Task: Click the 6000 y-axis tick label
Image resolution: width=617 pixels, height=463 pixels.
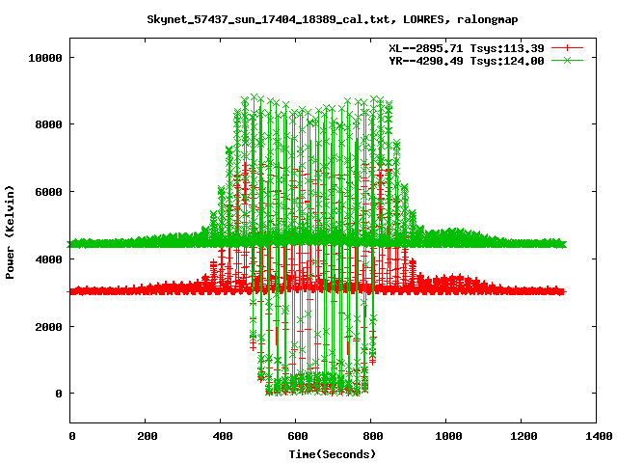Action: tap(48, 192)
